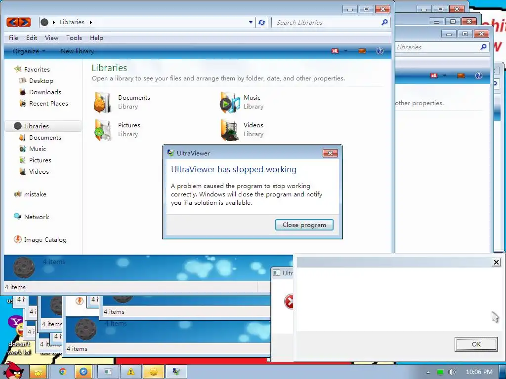The image size is (506, 379).
Task: Select Downloads under Favorites
Action: tap(45, 92)
